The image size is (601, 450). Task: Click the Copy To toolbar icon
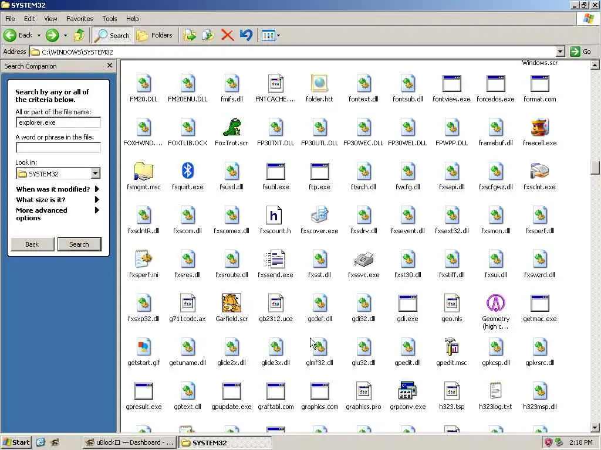coord(208,35)
